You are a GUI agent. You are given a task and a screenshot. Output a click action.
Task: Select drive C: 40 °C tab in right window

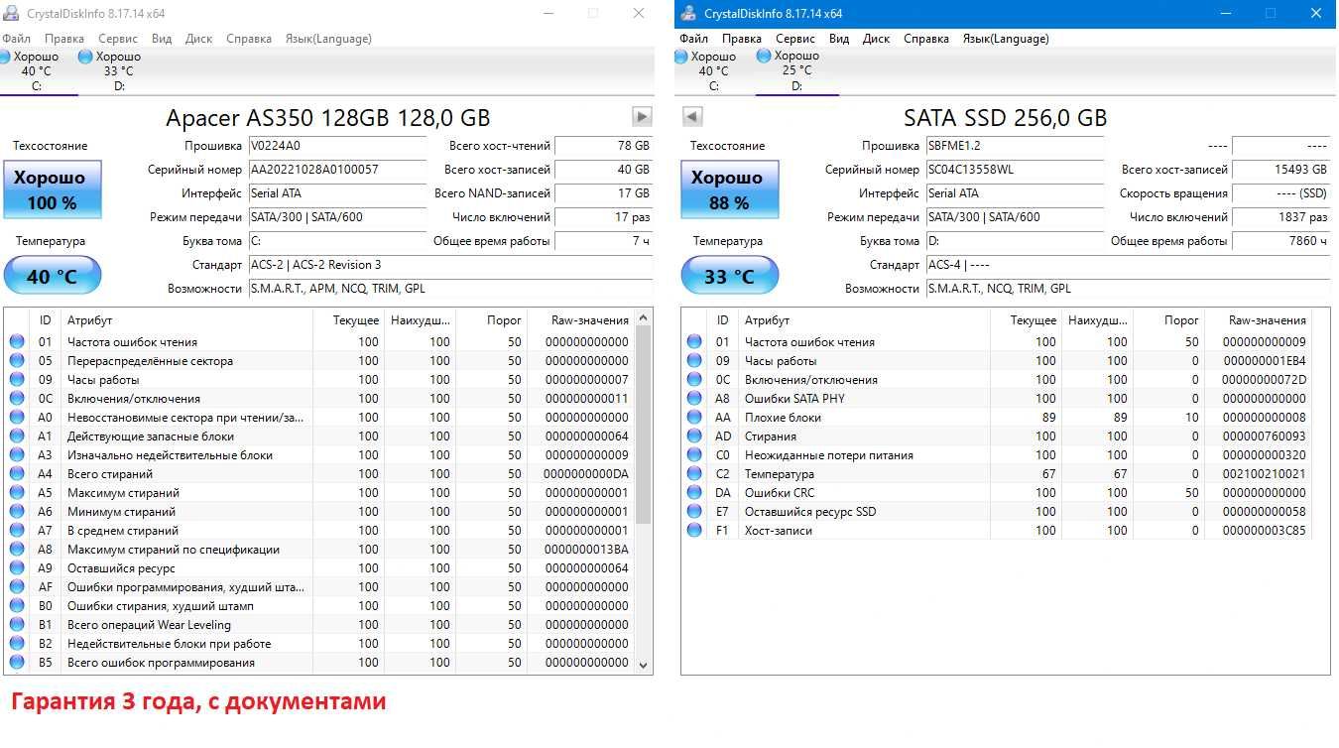tap(713, 70)
